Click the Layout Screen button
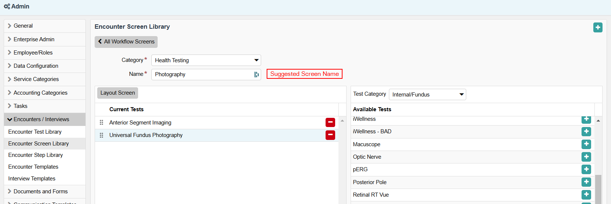This screenshot has width=611, height=204. tap(117, 93)
